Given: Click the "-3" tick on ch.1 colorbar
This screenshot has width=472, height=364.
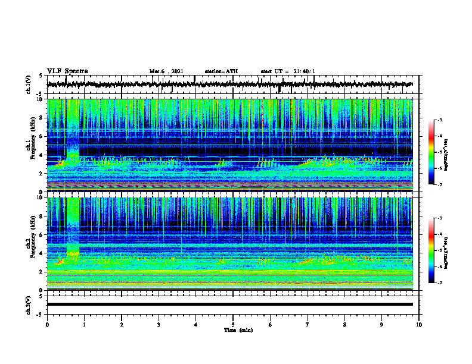Looking at the screenshot, I should [x=440, y=120].
